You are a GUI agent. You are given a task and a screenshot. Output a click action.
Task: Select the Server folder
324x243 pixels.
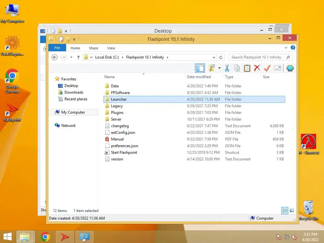(194, 119)
